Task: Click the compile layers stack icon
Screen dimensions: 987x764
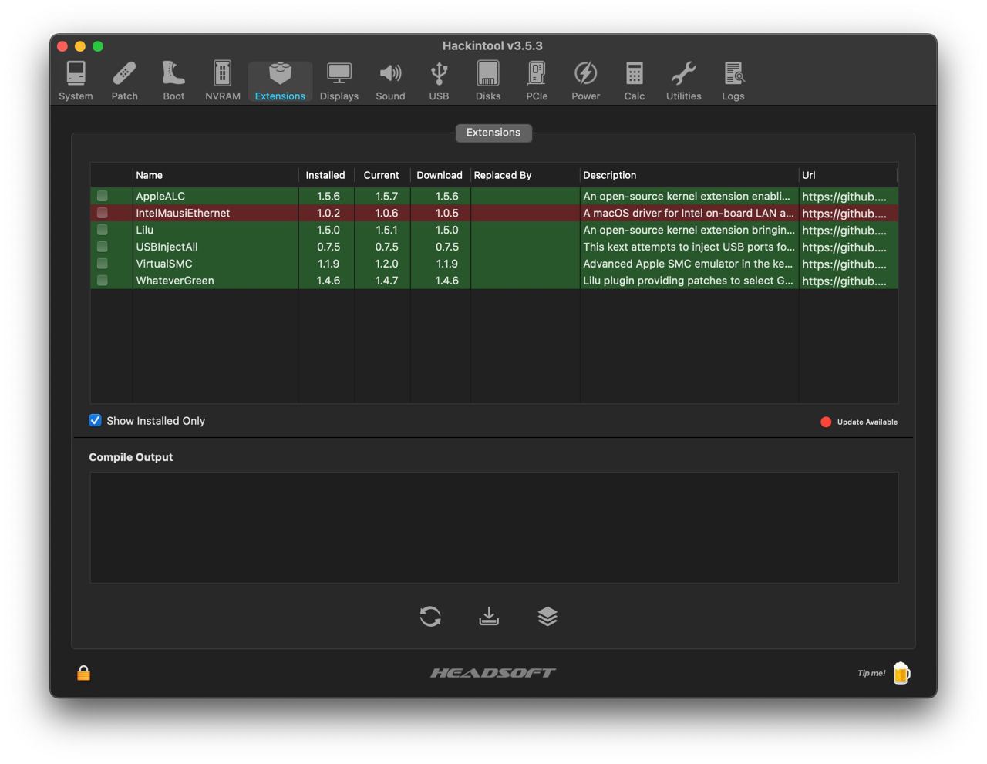Action: tap(547, 616)
